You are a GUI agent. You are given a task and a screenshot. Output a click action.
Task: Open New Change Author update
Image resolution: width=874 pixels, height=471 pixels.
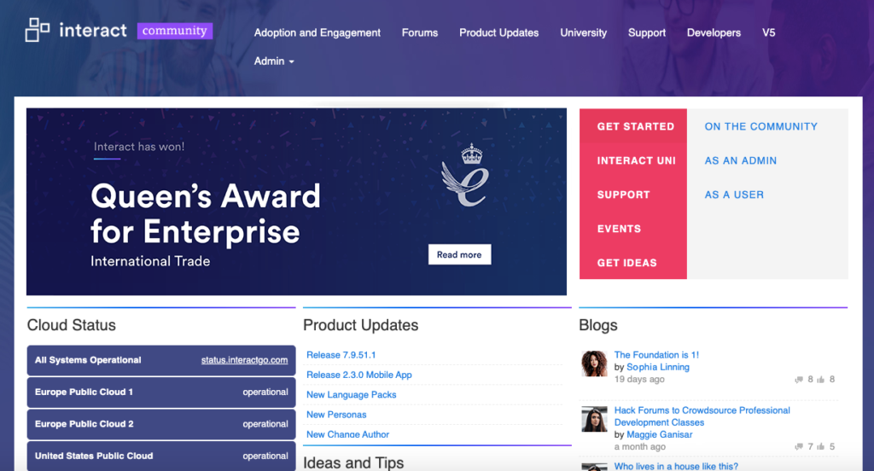click(348, 434)
